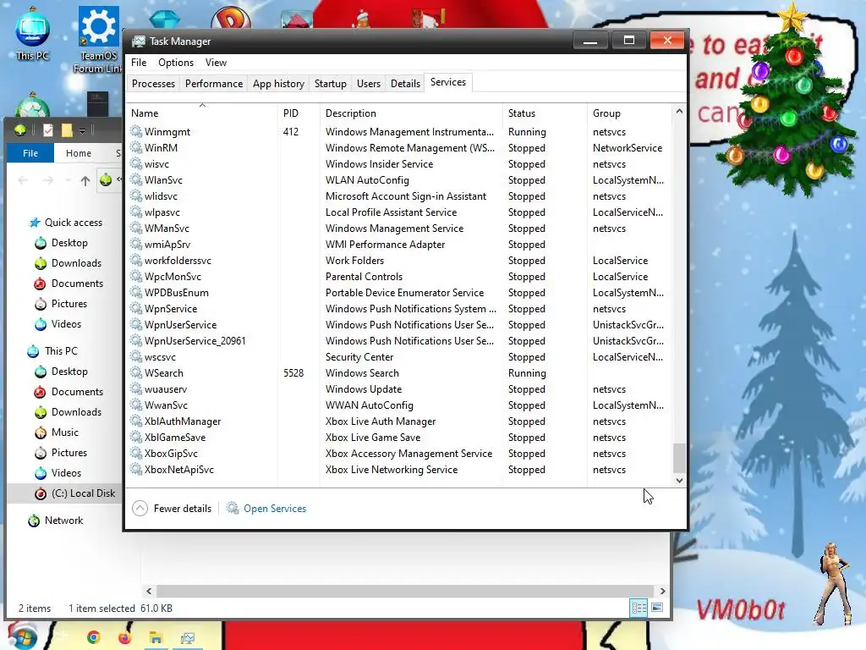Click the services list scrollbar thumb
866x650 pixels.
(x=679, y=458)
